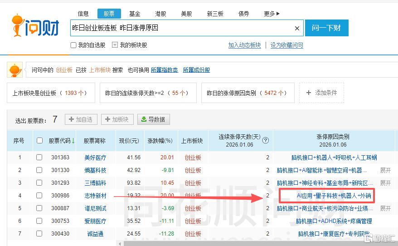Click the 张停原因类别 column header
This screenshot has width=398, height=246.
[333, 137]
